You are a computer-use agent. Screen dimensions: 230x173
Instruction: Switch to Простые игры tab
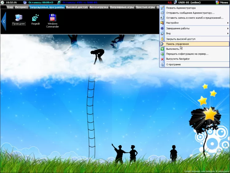click(145, 7)
